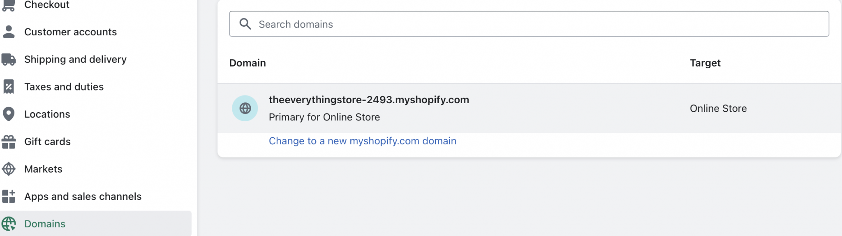842x236 pixels.
Task: Click the Target column header
Action: point(705,63)
